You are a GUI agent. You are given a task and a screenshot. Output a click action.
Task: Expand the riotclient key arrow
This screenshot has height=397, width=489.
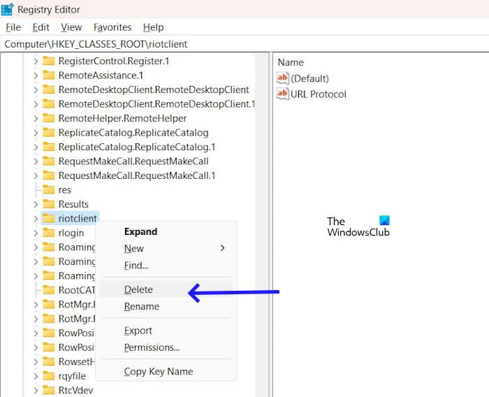[36, 219]
